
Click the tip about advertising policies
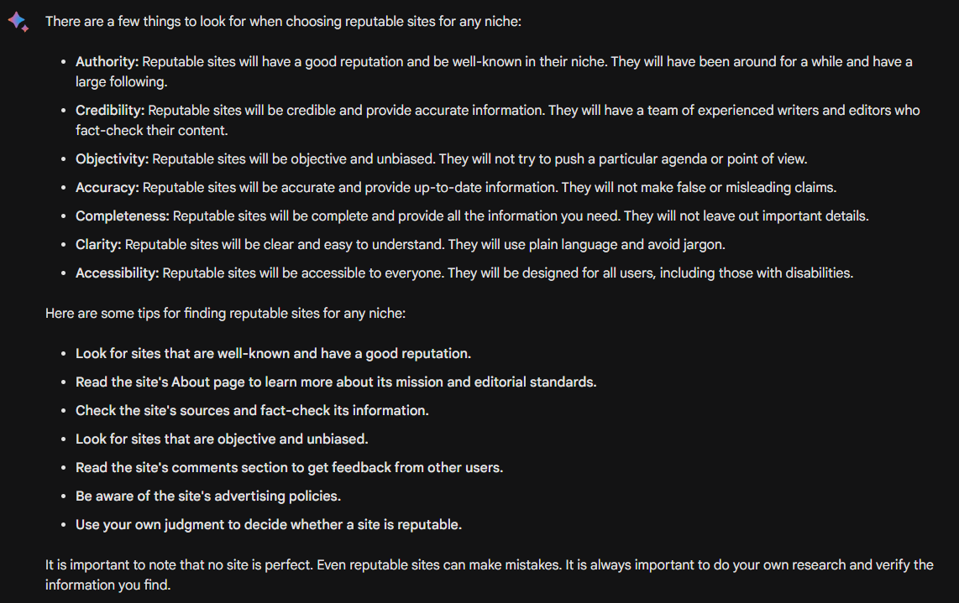208,496
